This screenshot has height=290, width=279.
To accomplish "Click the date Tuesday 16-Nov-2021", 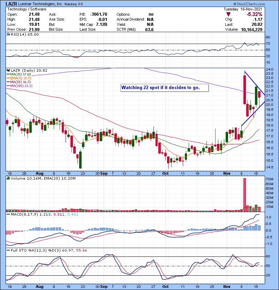I will pyautogui.click(x=243, y=9).
